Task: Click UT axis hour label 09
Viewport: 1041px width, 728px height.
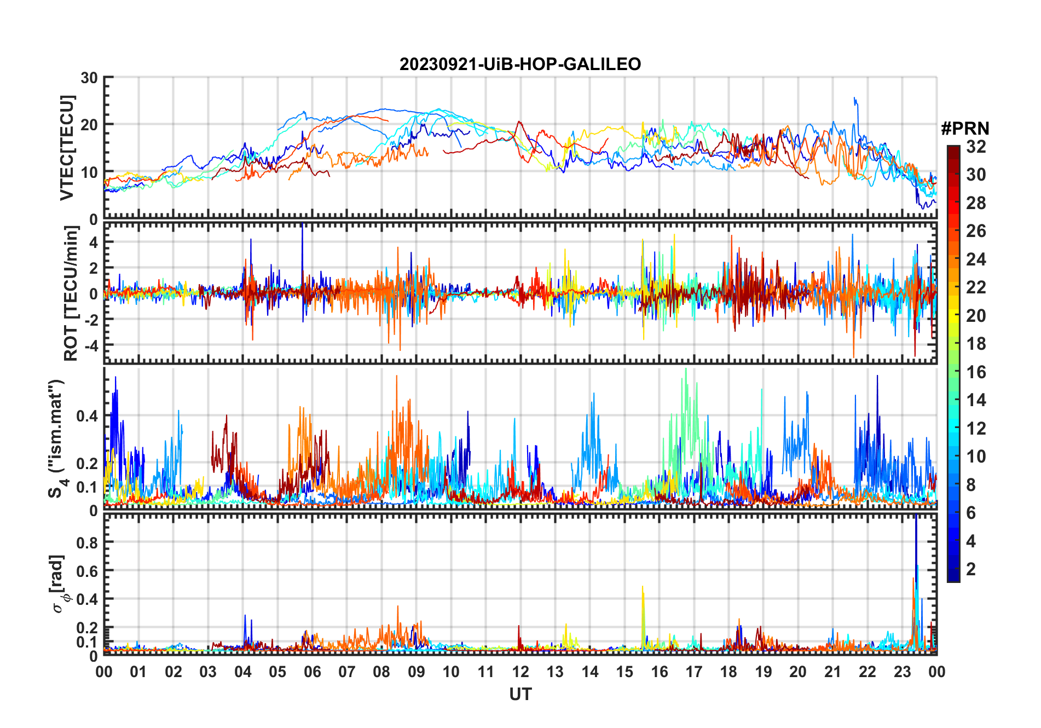Action: click(417, 672)
